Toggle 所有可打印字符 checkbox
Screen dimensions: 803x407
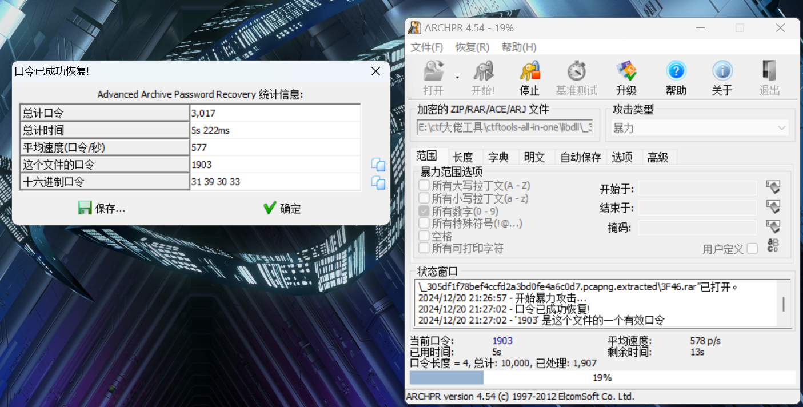pyautogui.click(x=424, y=248)
